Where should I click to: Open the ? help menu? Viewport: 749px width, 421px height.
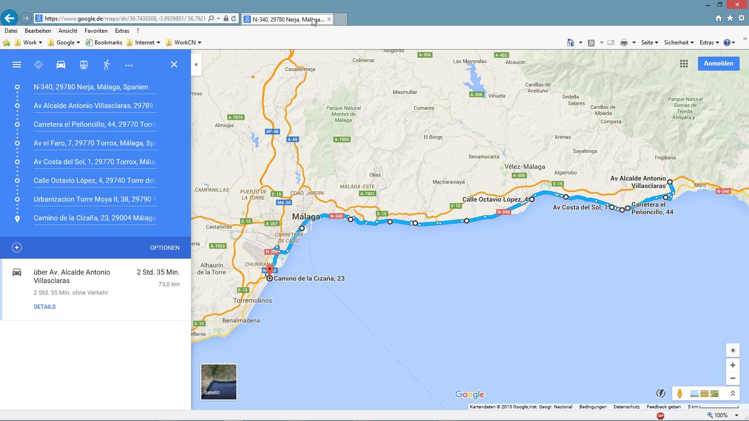point(138,31)
